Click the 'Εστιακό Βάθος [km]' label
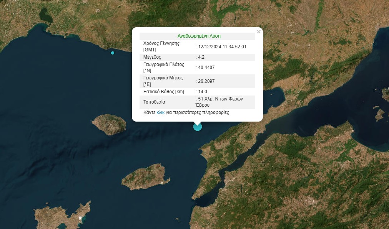The image size is (389, 229). pyautogui.click(x=163, y=92)
